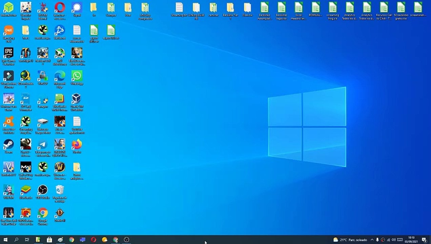
Task: Open the Battle.net desktop shortcut
Action: click(x=60, y=32)
